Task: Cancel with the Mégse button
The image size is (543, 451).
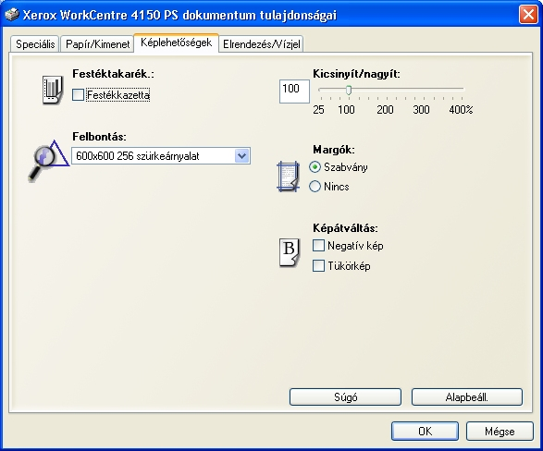Action: point(500,432)
